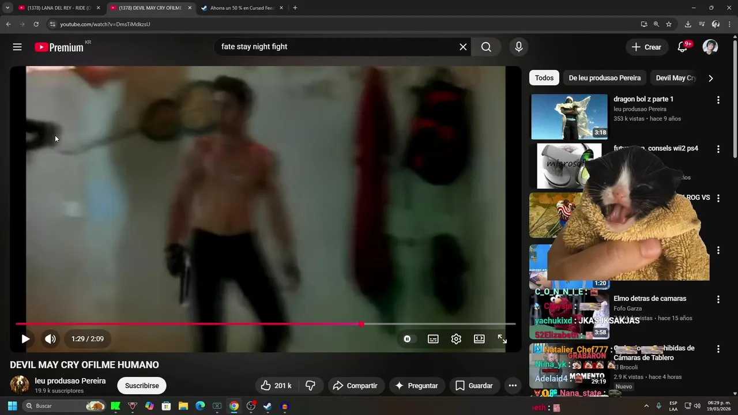Seek on the red video progress bar

[265, 324]
